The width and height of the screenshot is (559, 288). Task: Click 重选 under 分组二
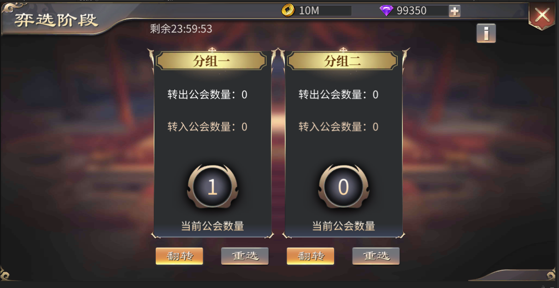click(x=376, y=256)
